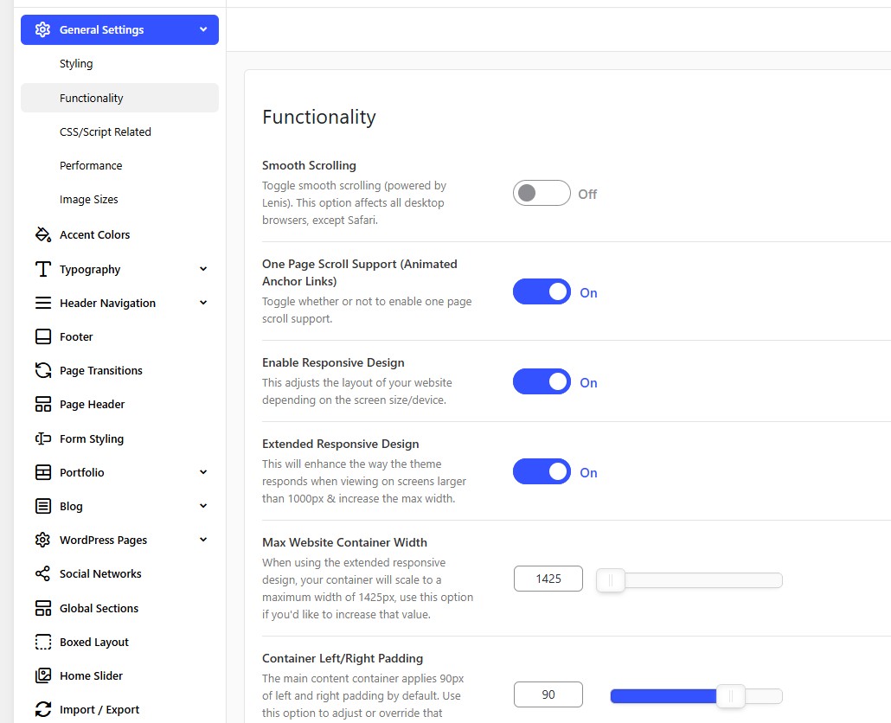891x723 pixels.
Task: Open the Styling settings subsection
Action: click(x=76, y=64)
